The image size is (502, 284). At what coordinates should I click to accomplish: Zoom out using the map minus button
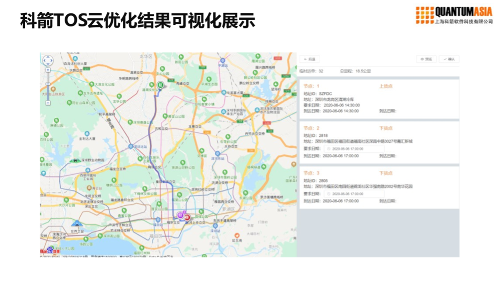coord(48,102)
